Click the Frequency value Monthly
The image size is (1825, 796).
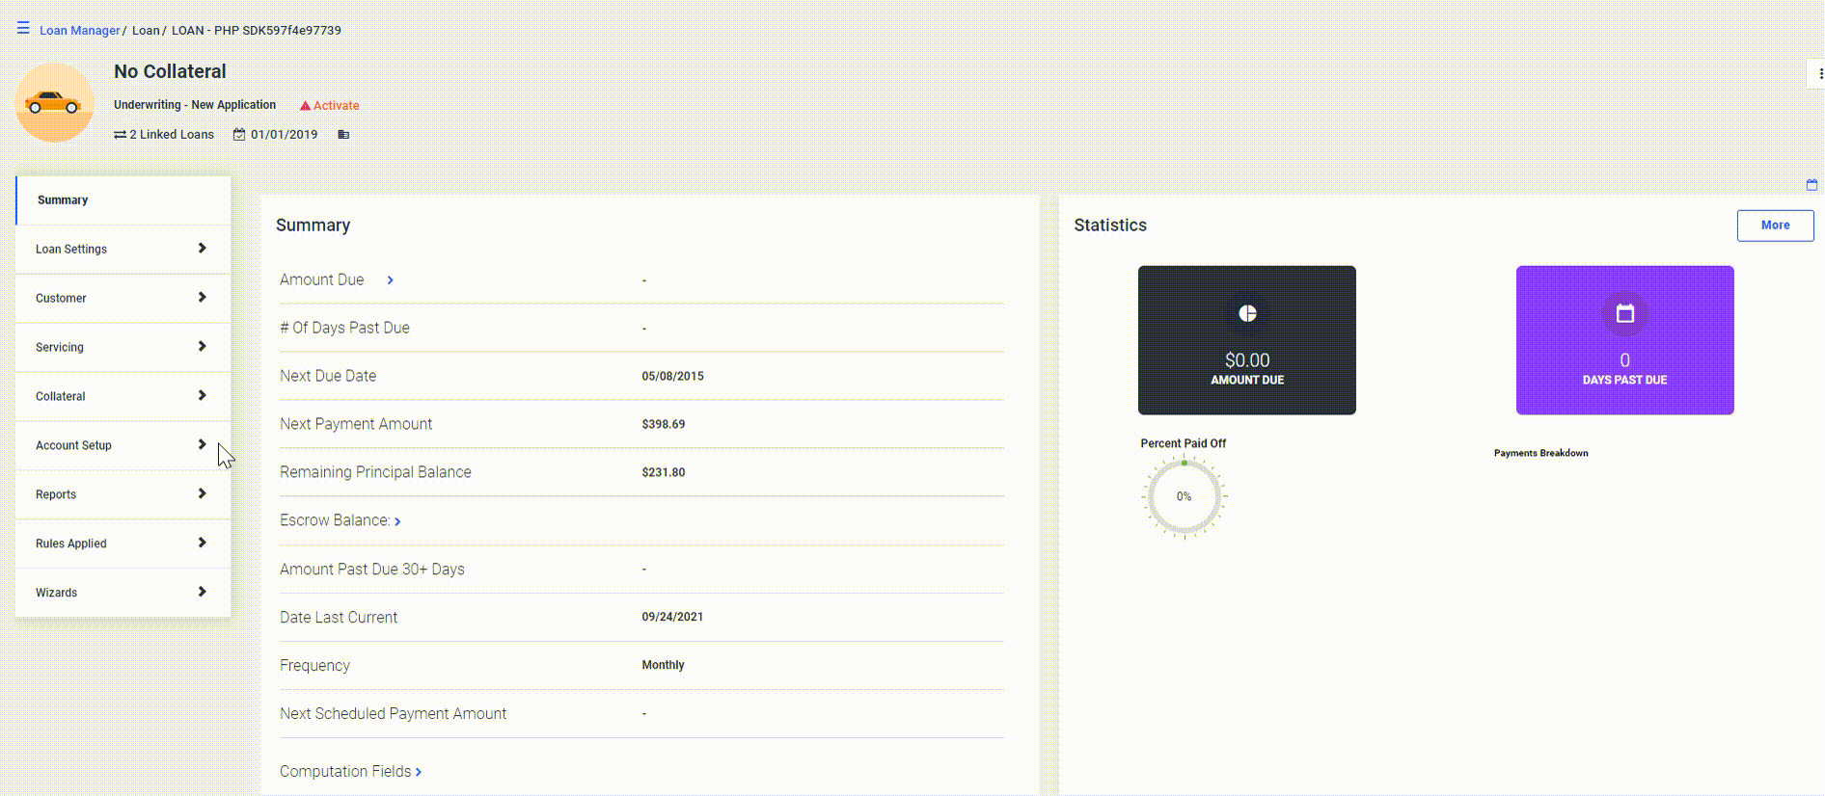tap(663, 666)
